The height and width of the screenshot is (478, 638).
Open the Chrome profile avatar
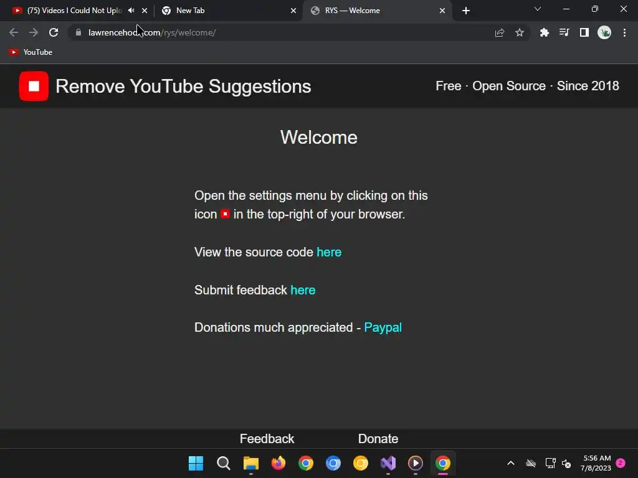(604, 32)
